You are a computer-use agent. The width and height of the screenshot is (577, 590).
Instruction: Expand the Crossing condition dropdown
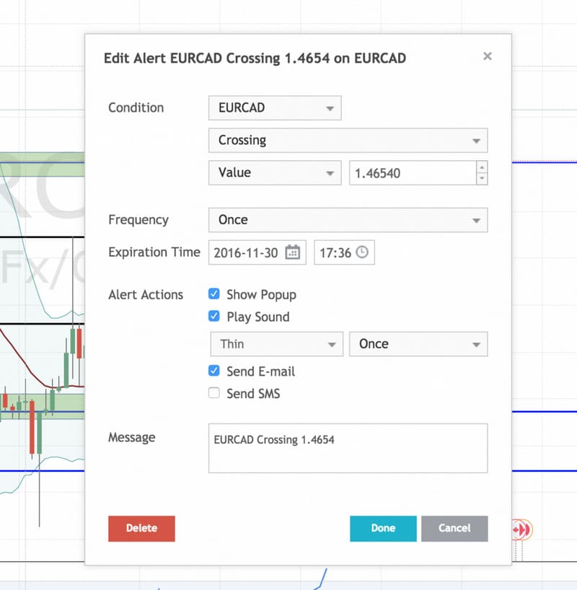348,141
